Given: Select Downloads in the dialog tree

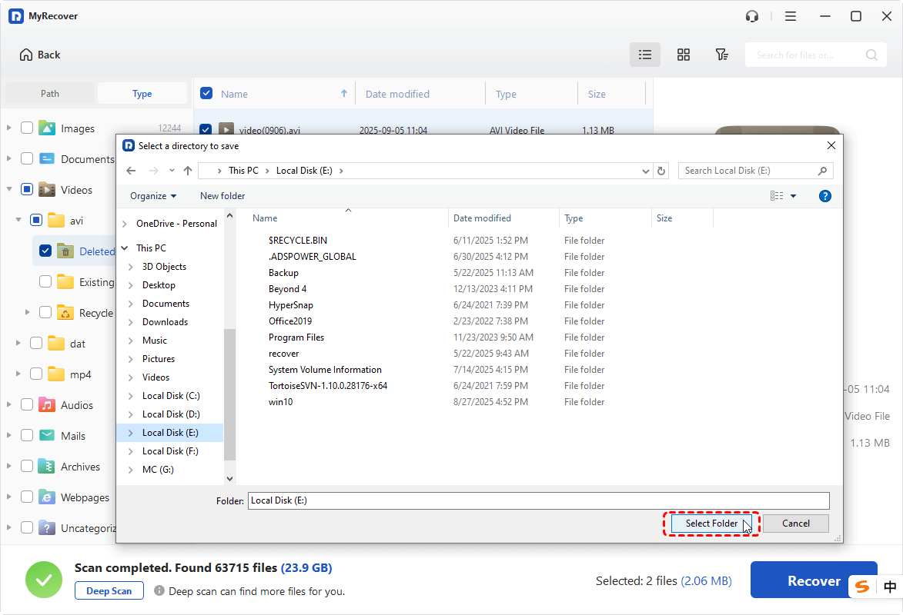Looking at the screenshot, I should tap(165, 322).
